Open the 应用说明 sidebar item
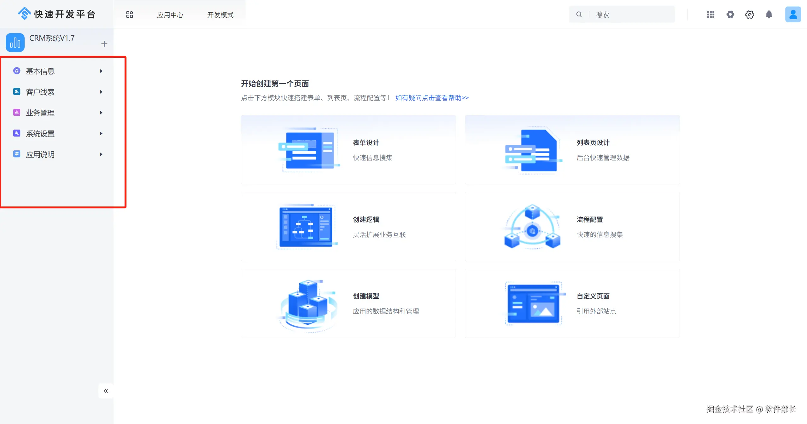Viewport: 807px width, 424px height. (x=40, y=154)
